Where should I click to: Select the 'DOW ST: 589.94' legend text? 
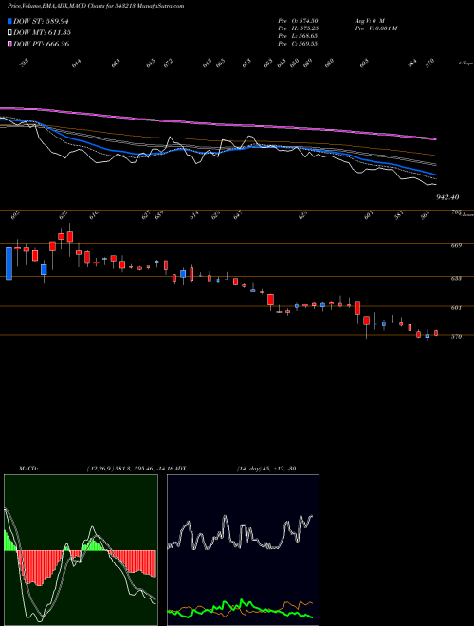(42, 21)
